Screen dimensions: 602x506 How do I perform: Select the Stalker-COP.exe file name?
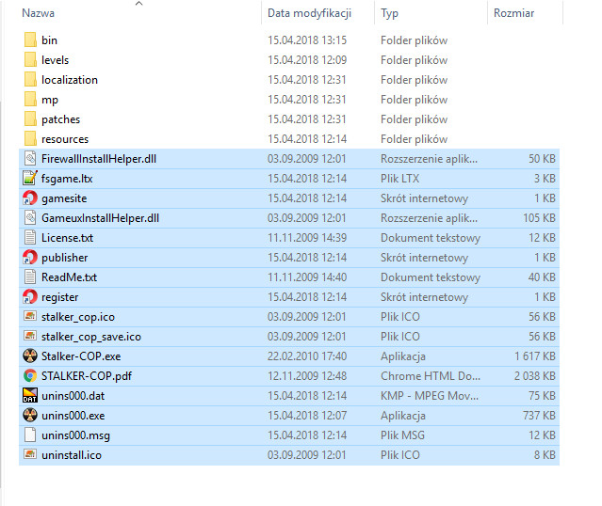coord(81,356)
